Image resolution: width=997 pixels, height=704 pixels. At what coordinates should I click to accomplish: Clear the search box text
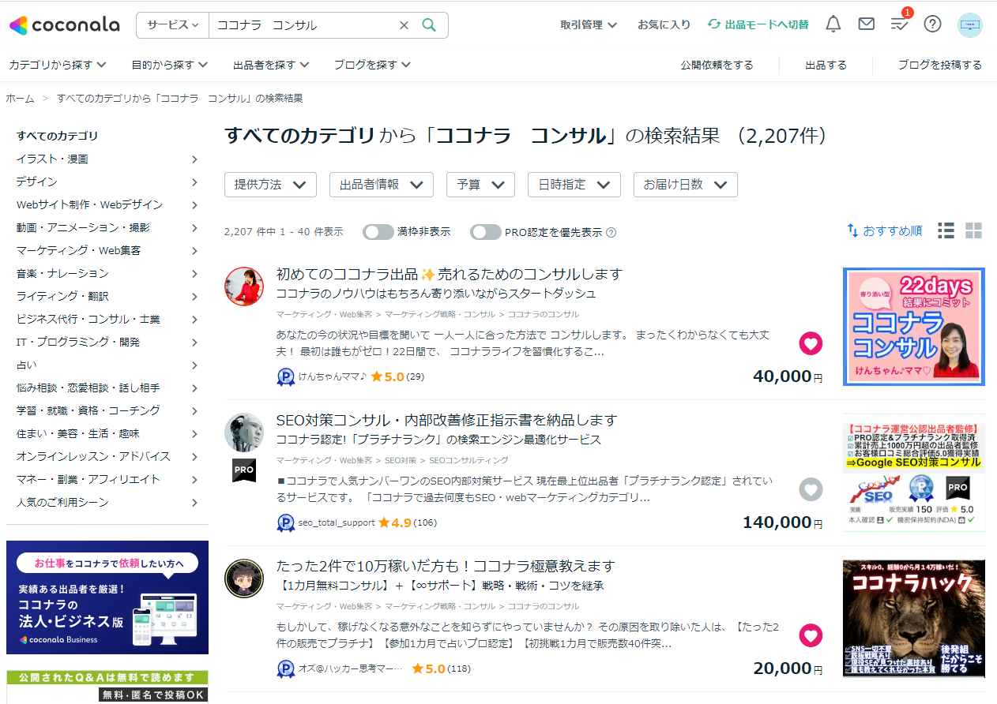click(404, 25)
